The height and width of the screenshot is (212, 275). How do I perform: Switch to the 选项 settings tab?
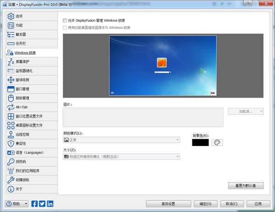(32, 16)
